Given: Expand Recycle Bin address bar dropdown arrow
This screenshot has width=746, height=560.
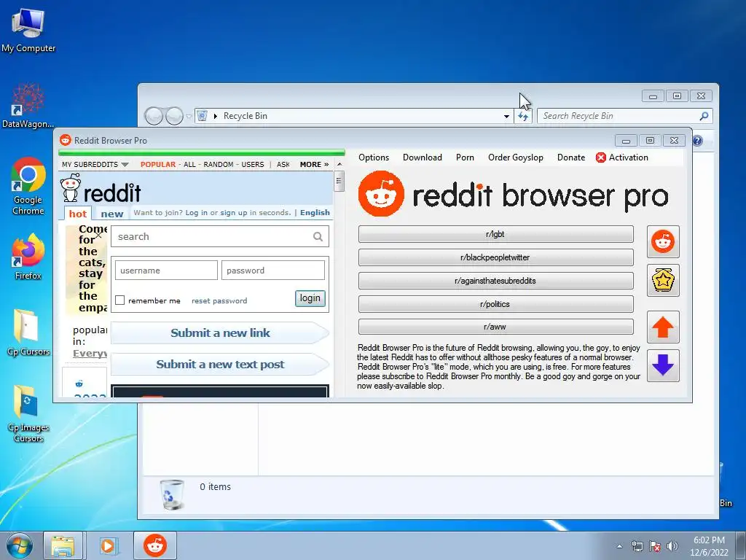Looking at the screenshot, I should click(507, 116).
